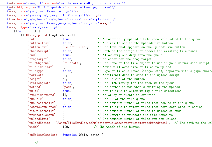
Task: Click the viewport meta name value
Action: 35,3
